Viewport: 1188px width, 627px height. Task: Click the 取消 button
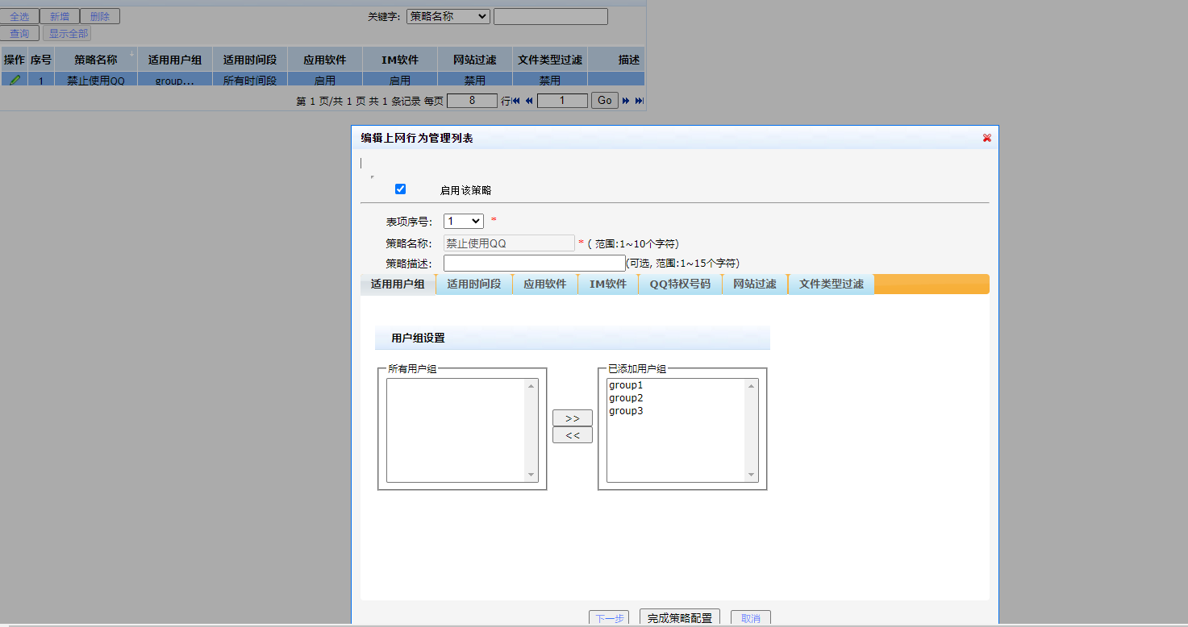750,618
